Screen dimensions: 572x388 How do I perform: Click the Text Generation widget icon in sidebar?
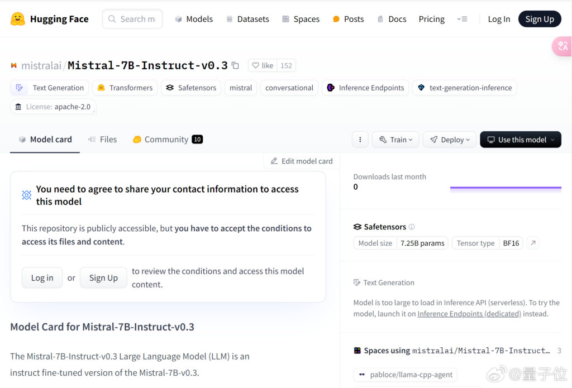(357, 282)
